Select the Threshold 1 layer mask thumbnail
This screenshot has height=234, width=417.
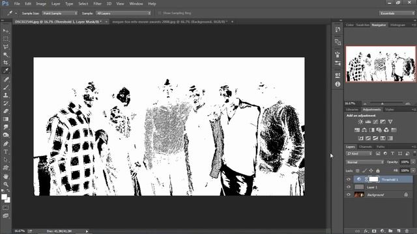tap(373, 179)
